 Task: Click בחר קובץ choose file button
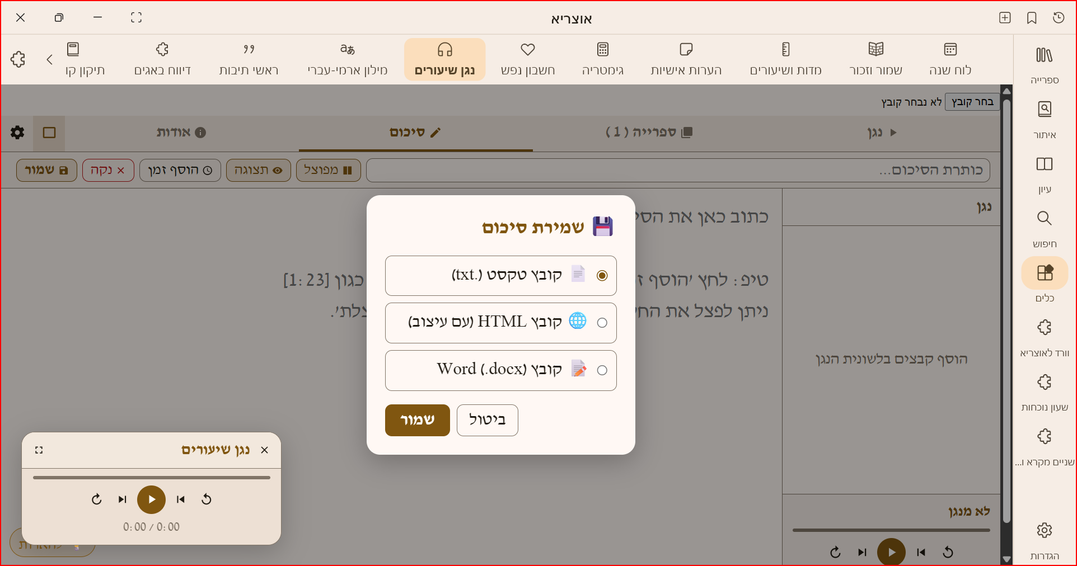click(972, 102)
